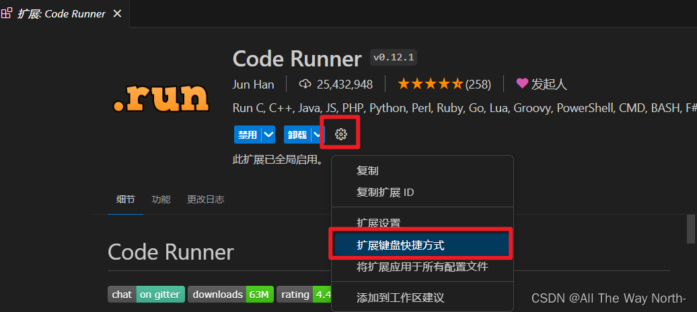
Task: Click the downloads 63M badge
Action: (x=231, y=295)
